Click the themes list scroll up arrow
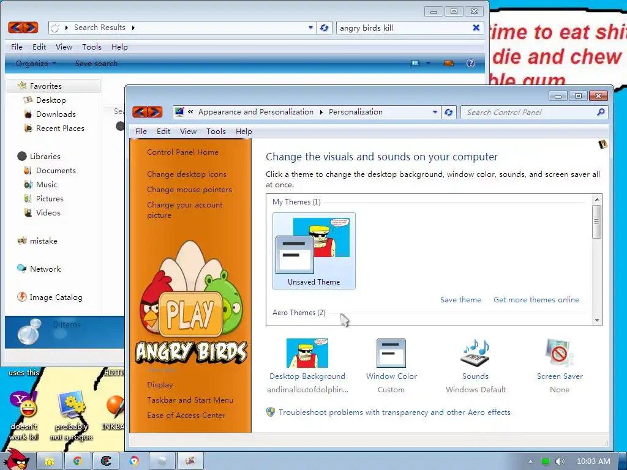Image resolution: width=627 pixels, height=470 pixels. point(596,199)
